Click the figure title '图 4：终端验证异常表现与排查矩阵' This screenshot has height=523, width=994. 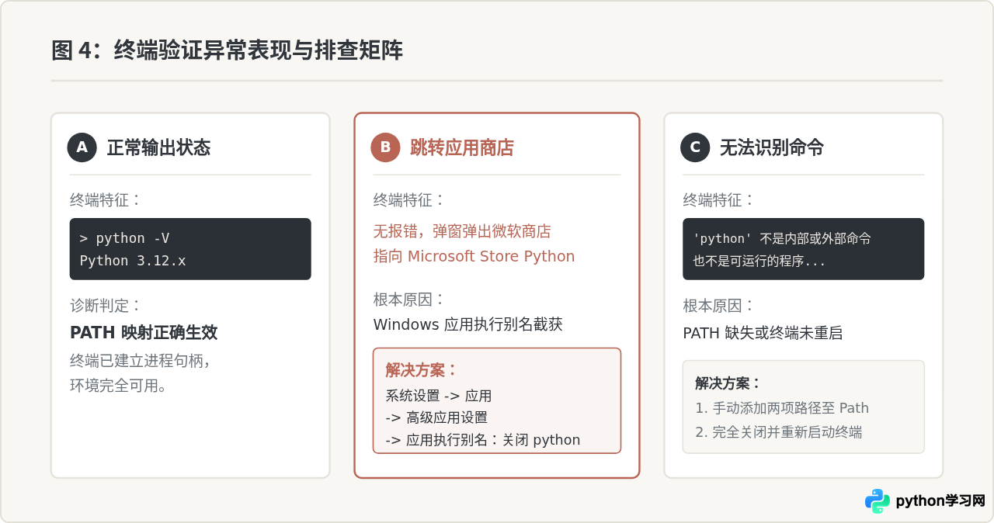(227, 51)
